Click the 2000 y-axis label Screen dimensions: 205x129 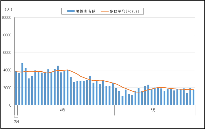(x=7, y=88)
